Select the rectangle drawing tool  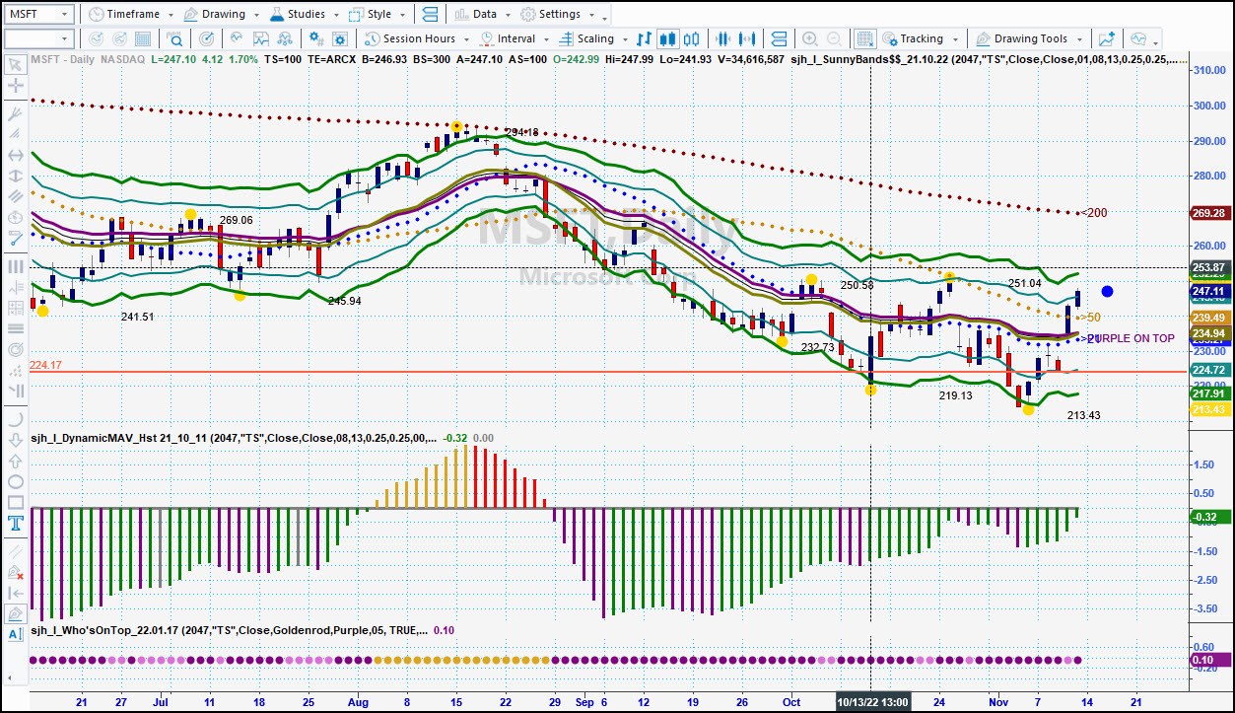pyautogui.click(x=15, y=503)
